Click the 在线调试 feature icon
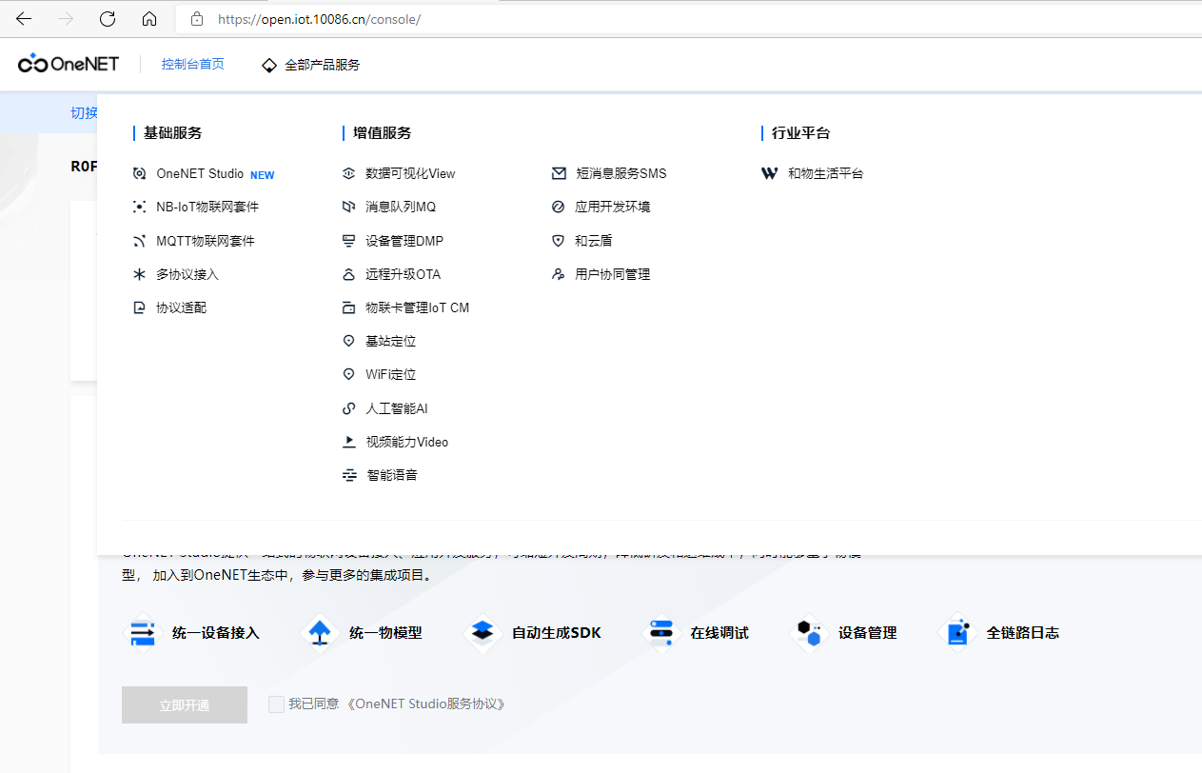Viewport: 1202px width, 773px height. click(x=660, y=632)
